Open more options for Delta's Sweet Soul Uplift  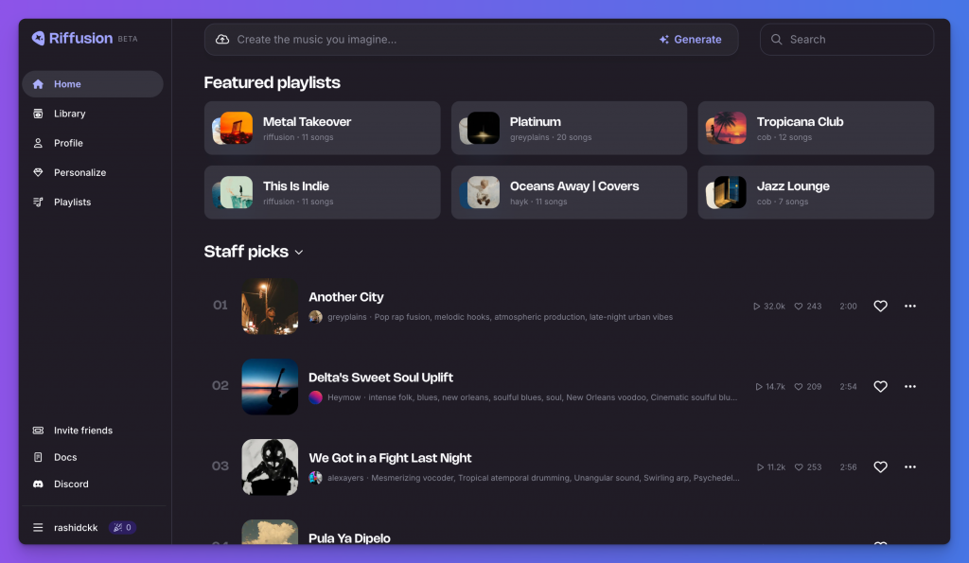click(910, 386)
